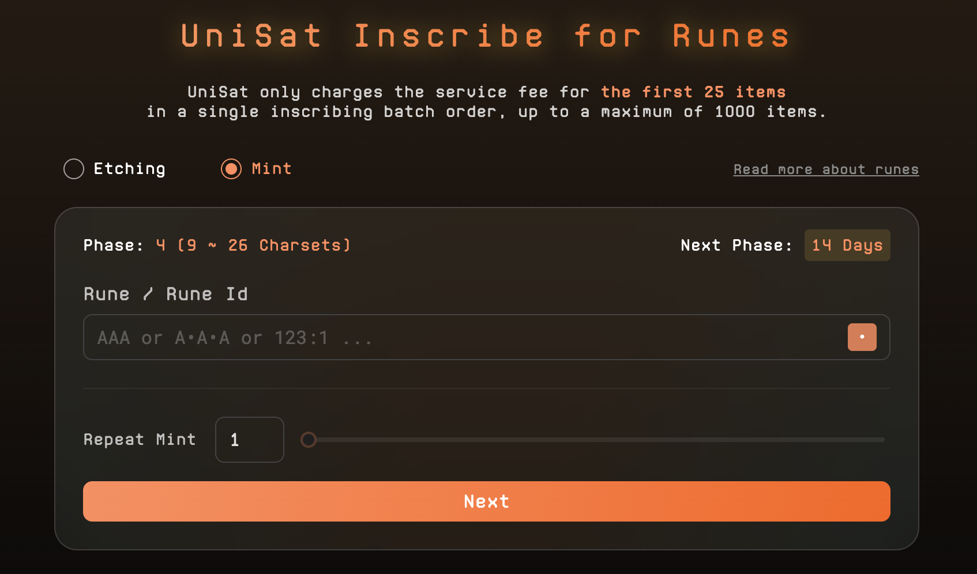Click the orange Mint label text
Viewport: 977px width, 574px height.
272,169
